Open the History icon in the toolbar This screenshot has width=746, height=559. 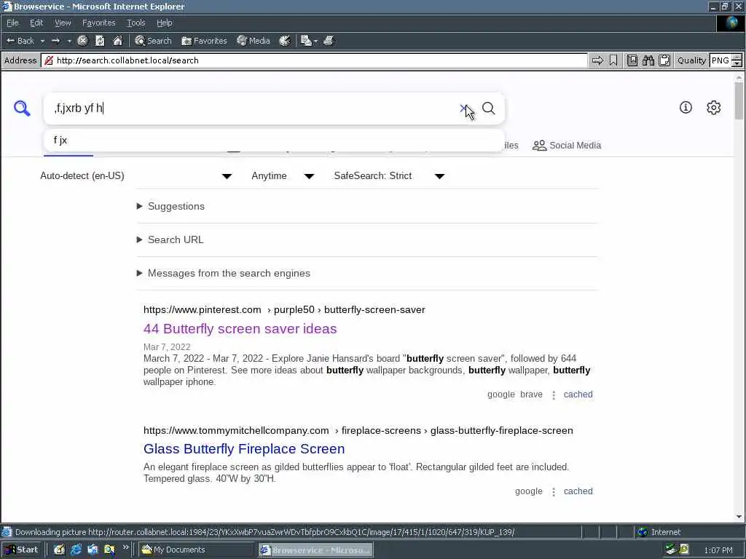coord(285,41)
